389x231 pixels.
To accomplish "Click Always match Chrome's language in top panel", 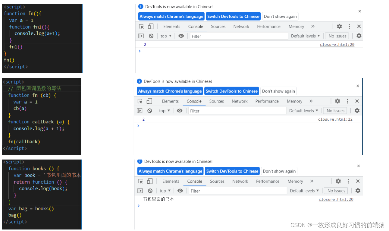I will coord(171,16).
